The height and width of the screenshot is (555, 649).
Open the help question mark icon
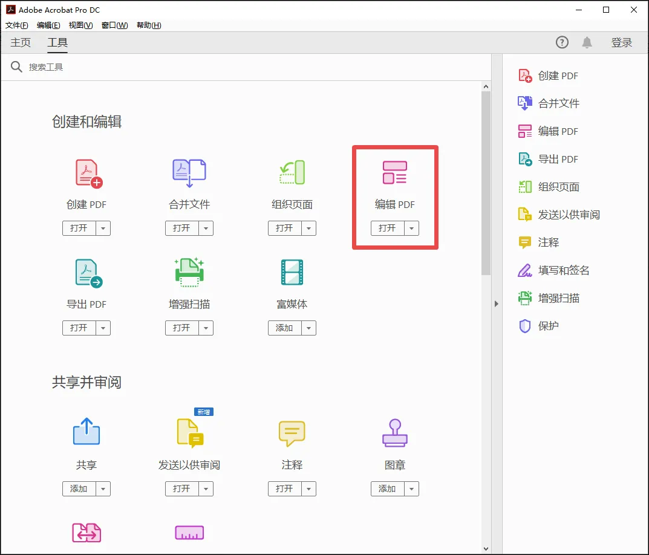562,42
